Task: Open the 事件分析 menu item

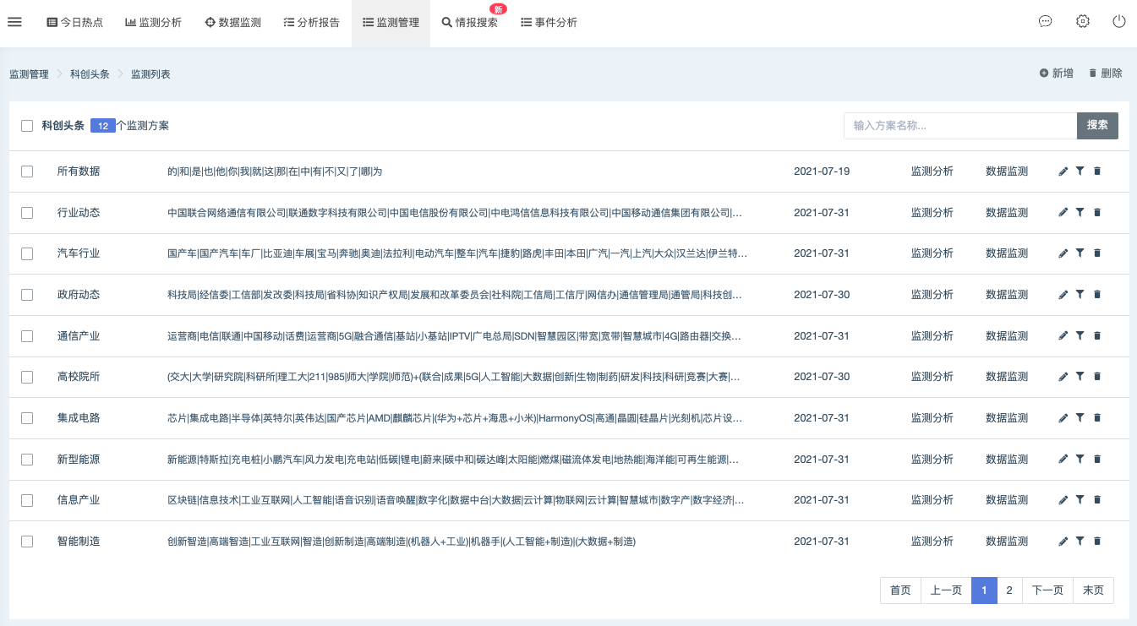Action: point(549,23)
